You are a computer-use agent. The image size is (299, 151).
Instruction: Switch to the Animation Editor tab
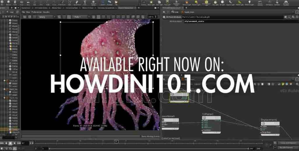[42, 8]
